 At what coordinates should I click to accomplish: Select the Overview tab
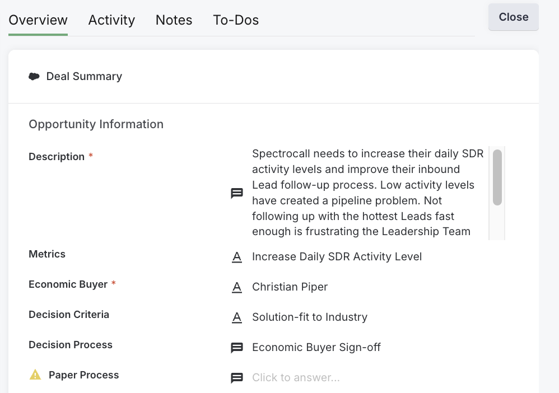tap(38, 20)
